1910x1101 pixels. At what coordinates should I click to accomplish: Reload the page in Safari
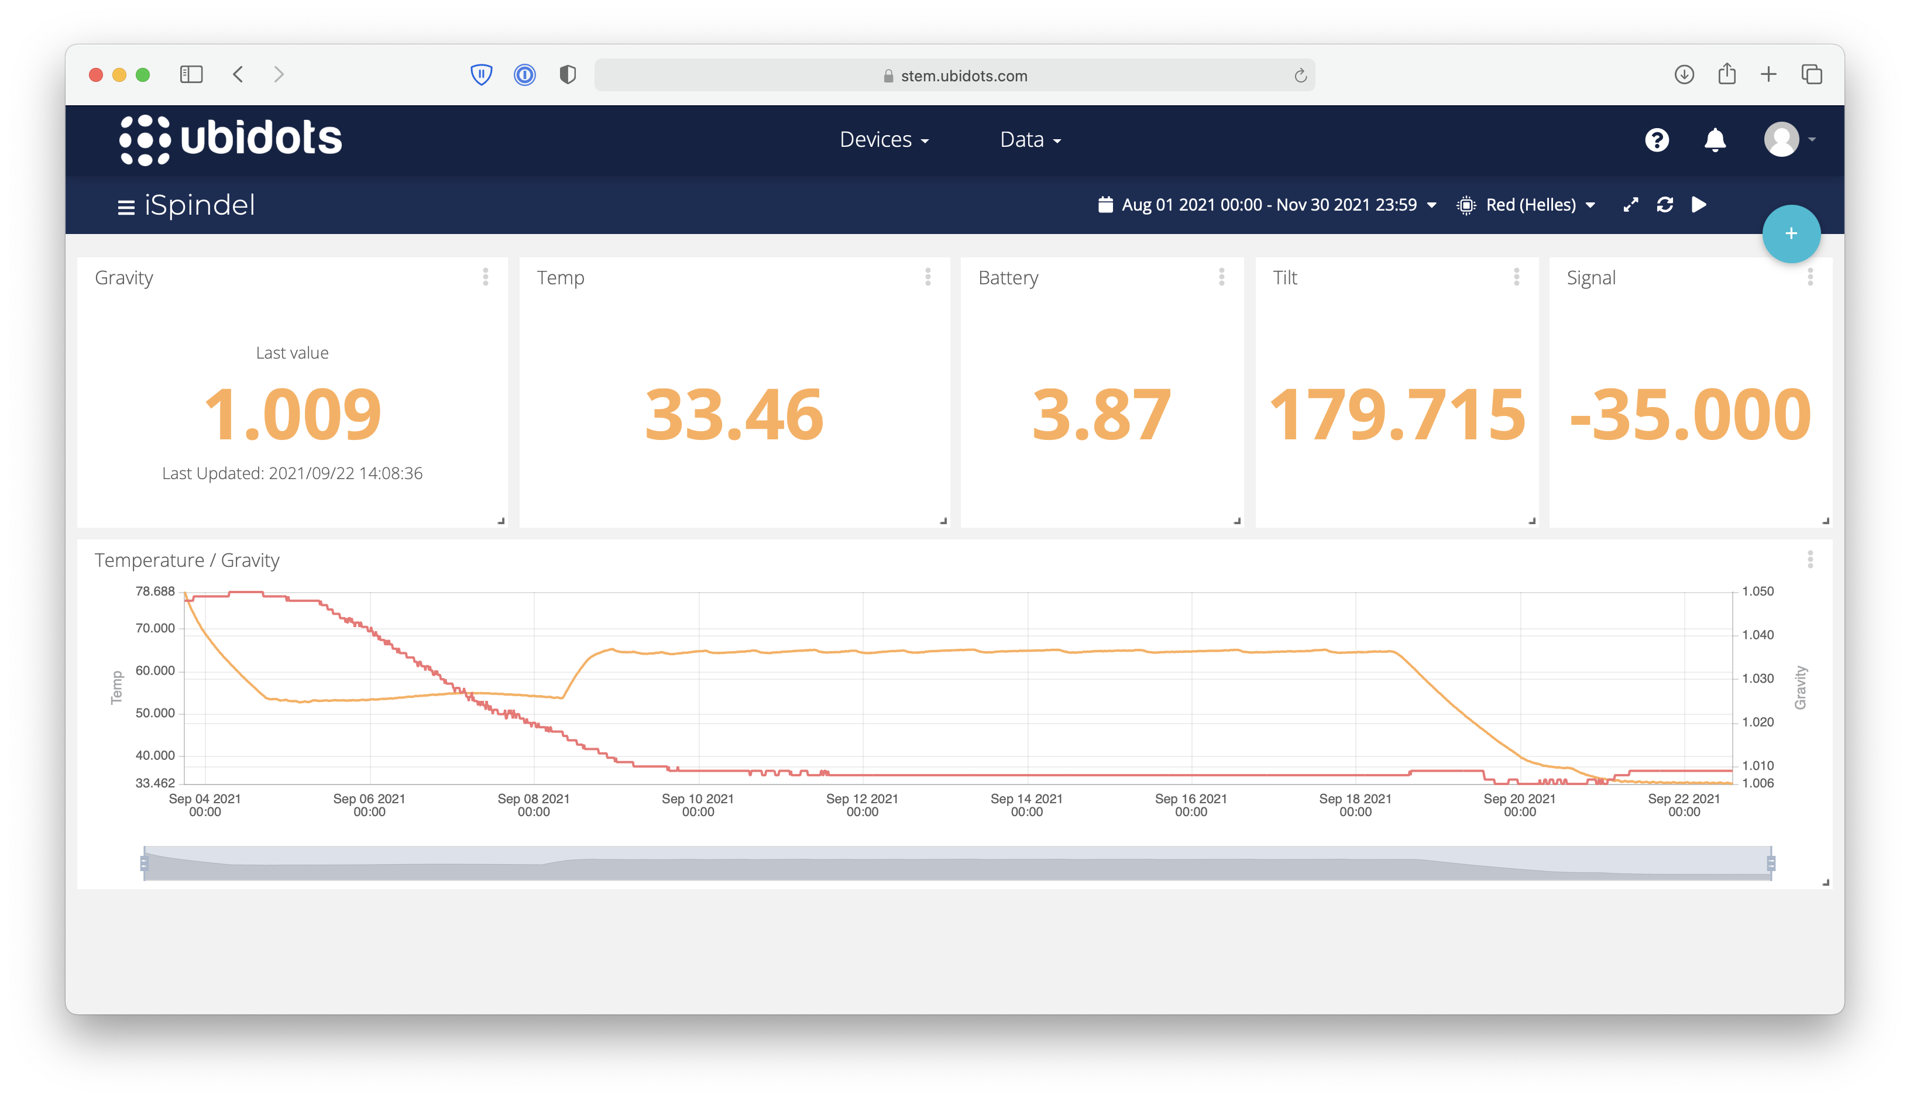pyautogui.click(x=1300, y=75)
